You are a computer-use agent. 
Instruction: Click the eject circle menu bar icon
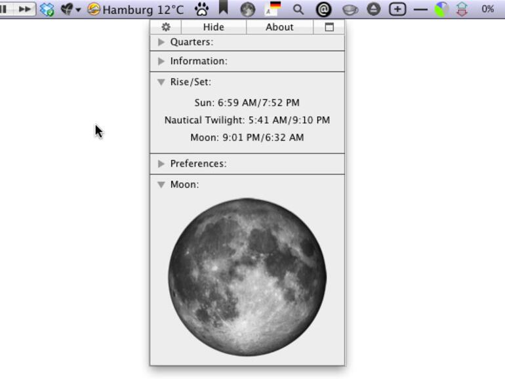(374, 9)
